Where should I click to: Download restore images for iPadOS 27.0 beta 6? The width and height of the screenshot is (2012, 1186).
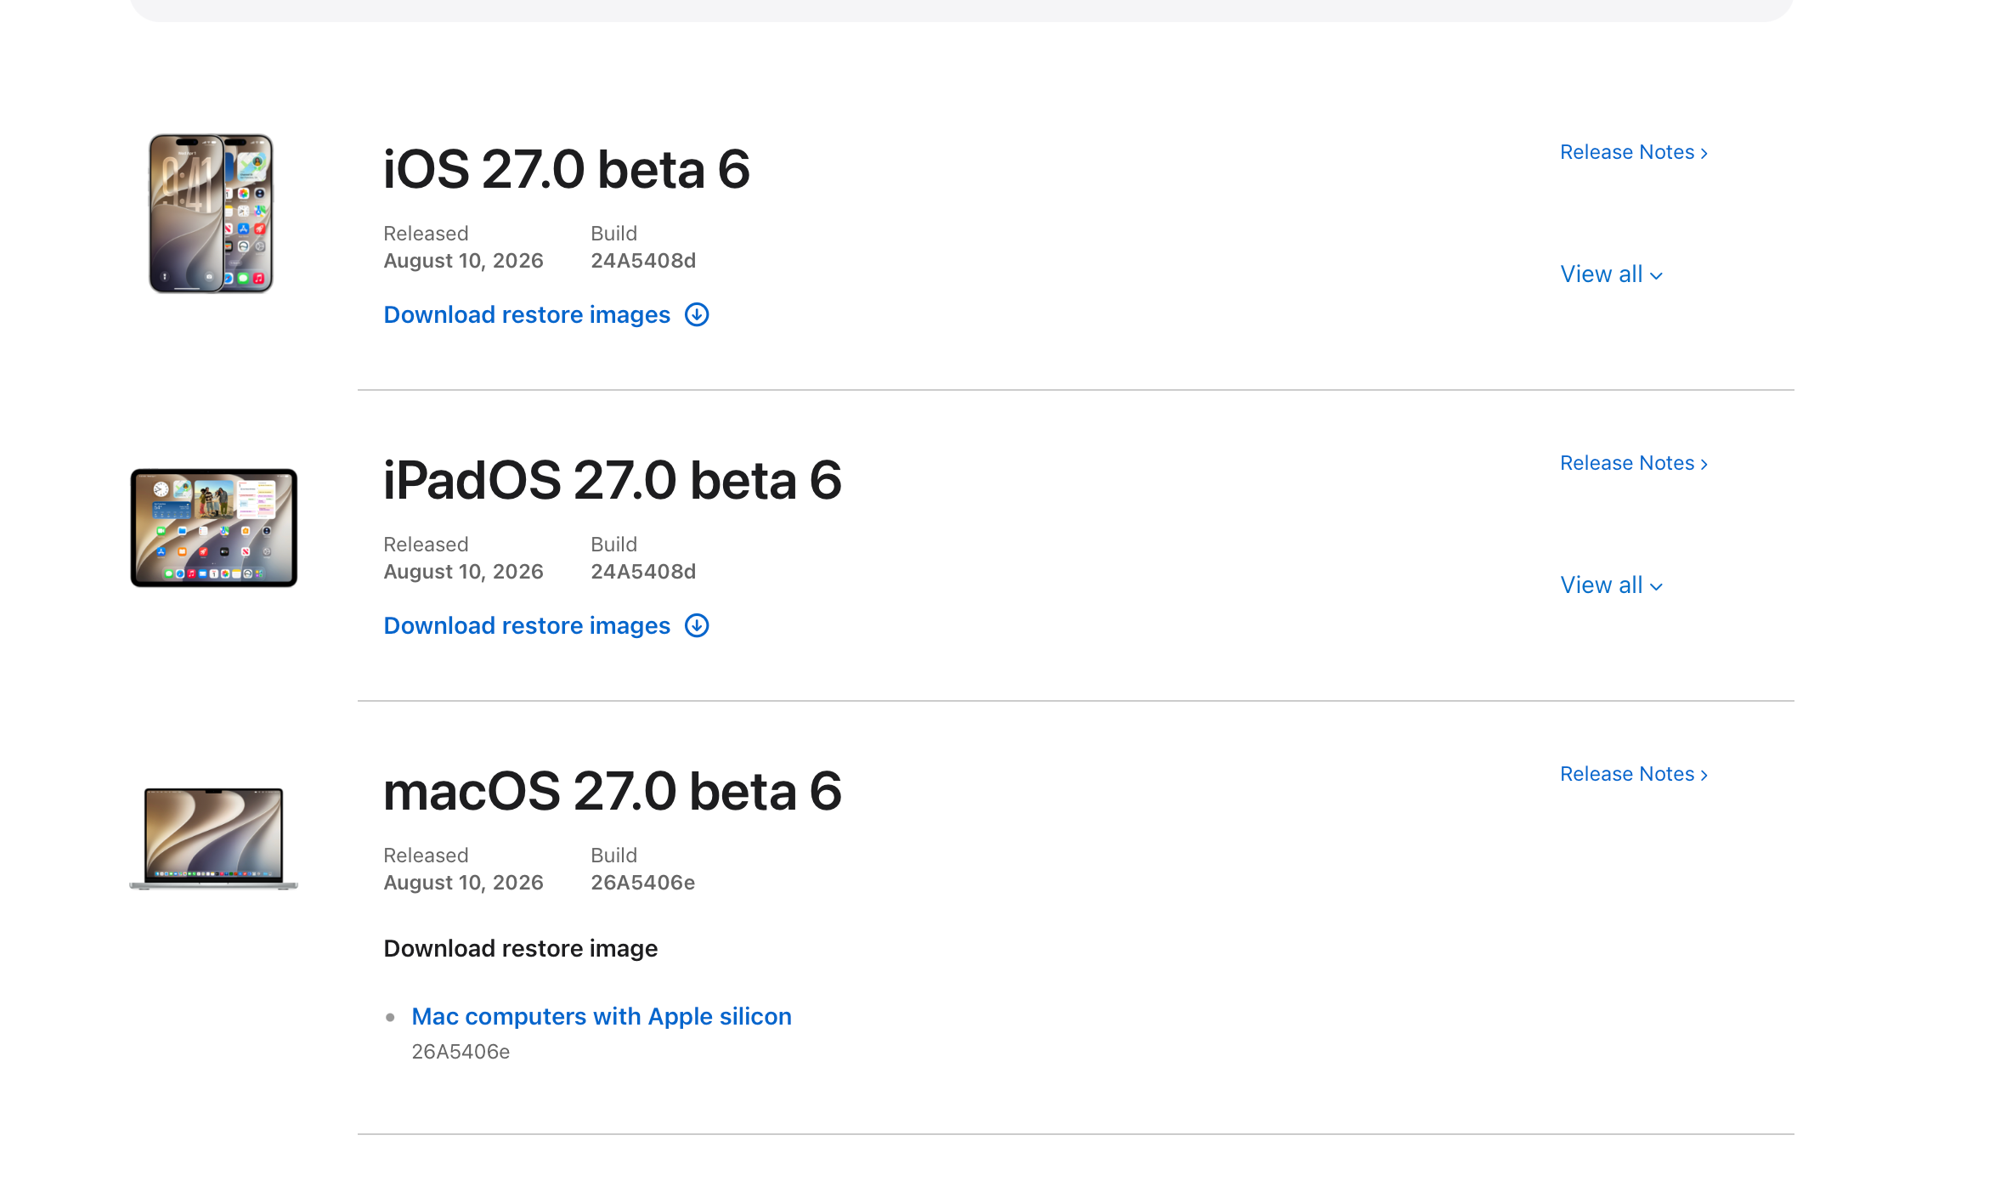527,625
